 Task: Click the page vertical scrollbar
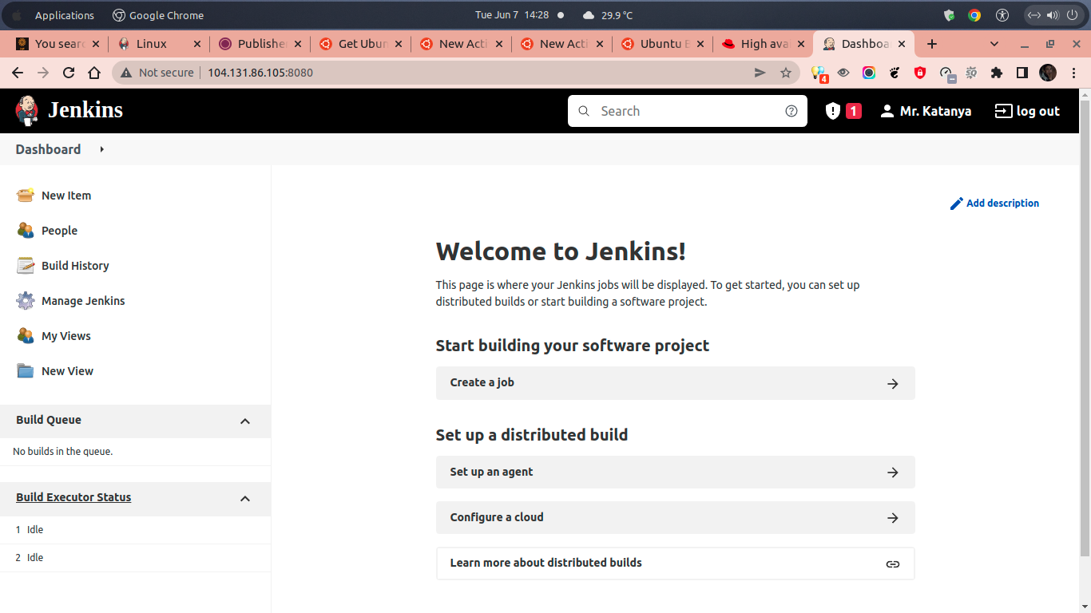[x=1085, y=327]
